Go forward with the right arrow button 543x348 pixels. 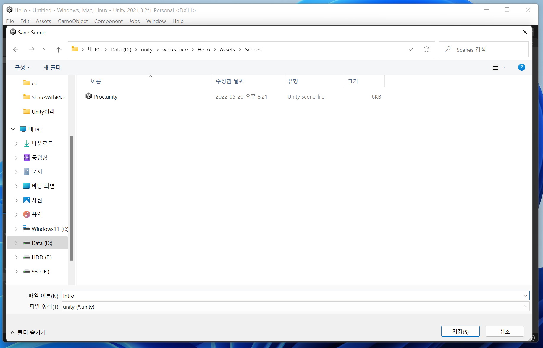pyautogui.click(x=32, y=49)
